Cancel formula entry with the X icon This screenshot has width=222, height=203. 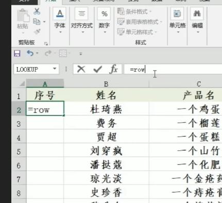(x=81, y=69)
